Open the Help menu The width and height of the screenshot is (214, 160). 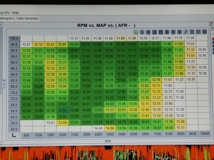[15, 13]
